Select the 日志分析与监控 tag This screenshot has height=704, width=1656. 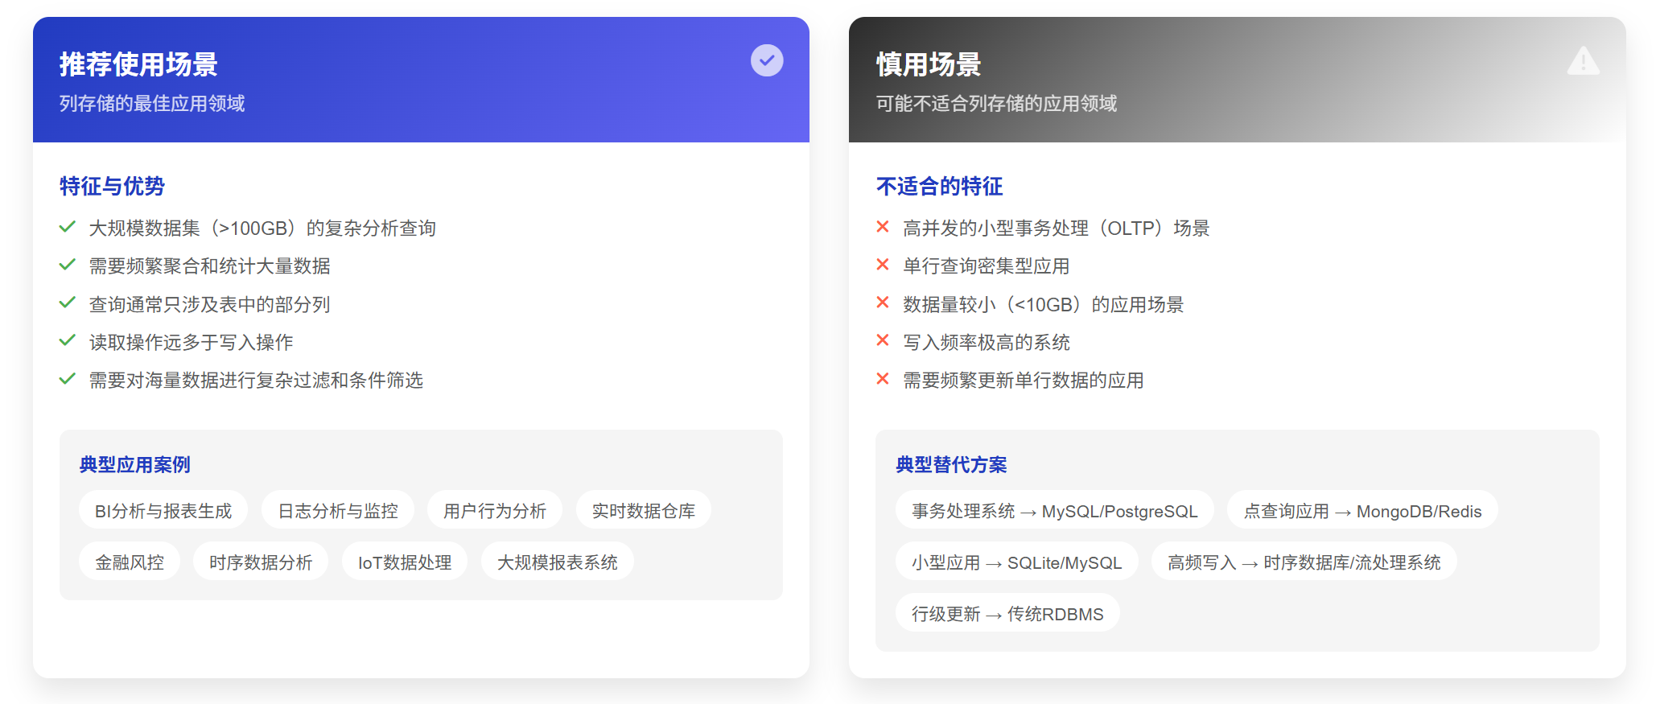coord(338,510)
